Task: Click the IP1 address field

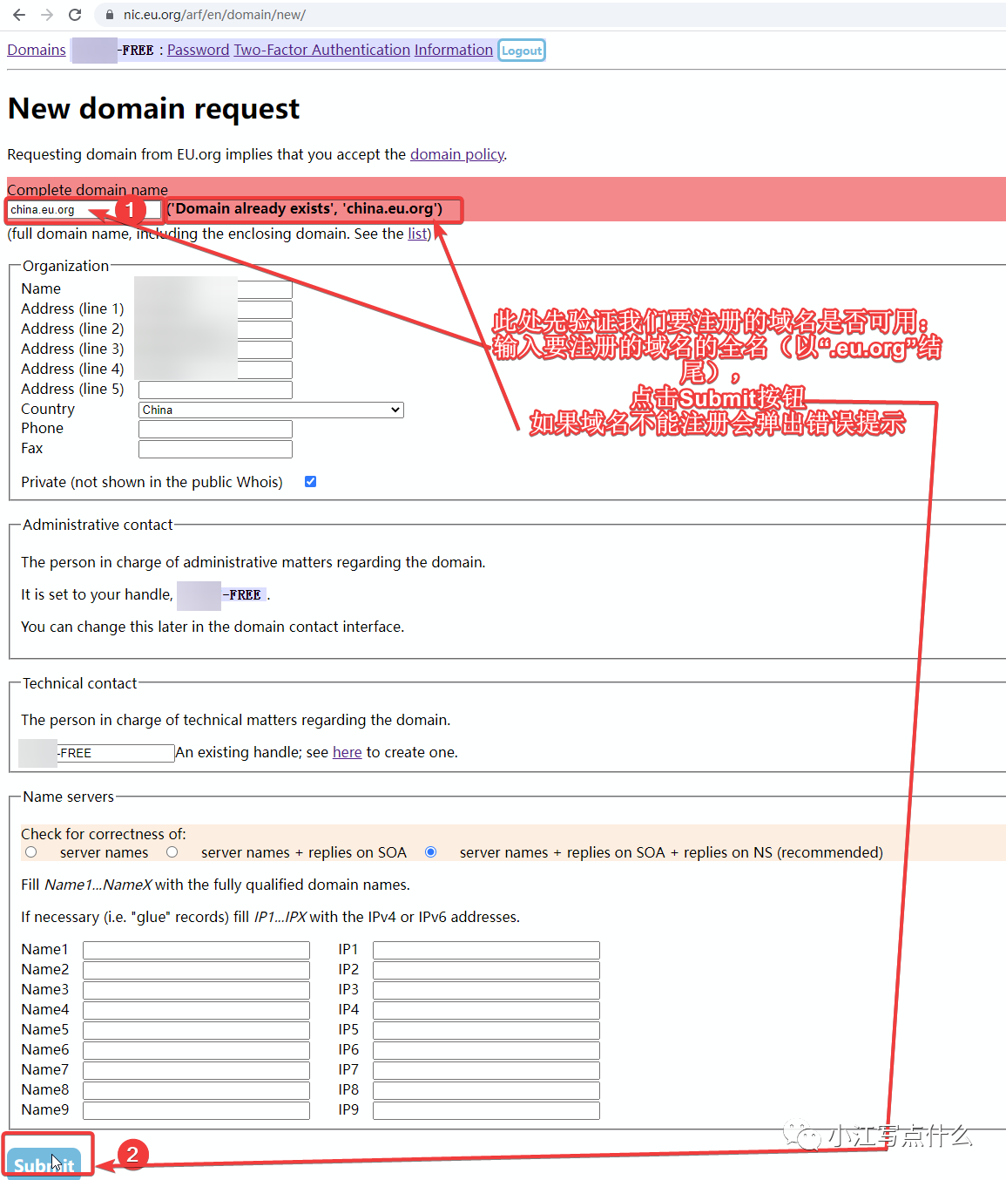Action: 486,950
